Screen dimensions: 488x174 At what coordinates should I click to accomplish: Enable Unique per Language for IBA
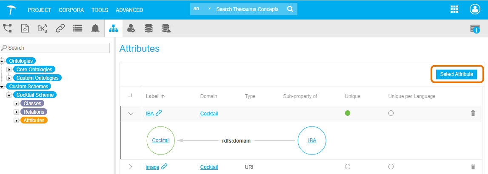[391, 113]
